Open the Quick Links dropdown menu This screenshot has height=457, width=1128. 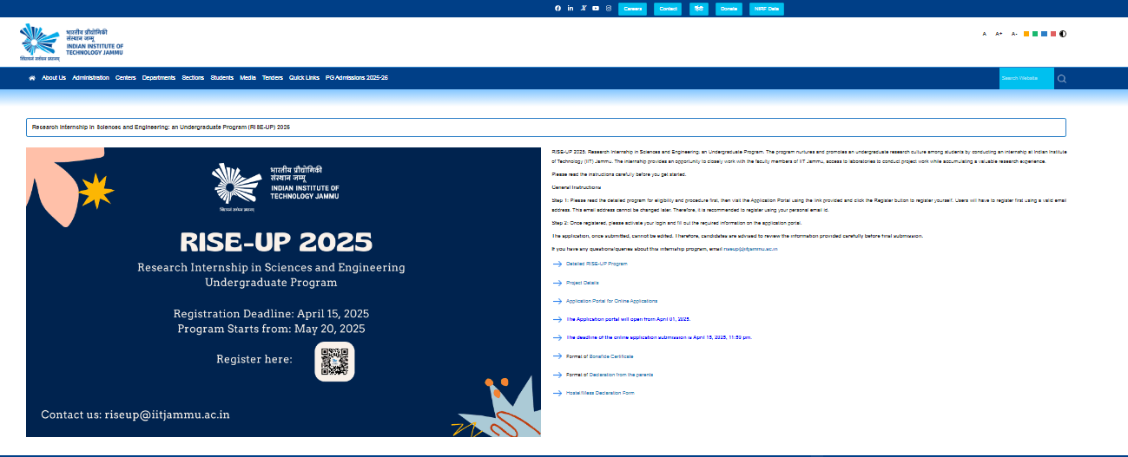click(x=304, y=78)
